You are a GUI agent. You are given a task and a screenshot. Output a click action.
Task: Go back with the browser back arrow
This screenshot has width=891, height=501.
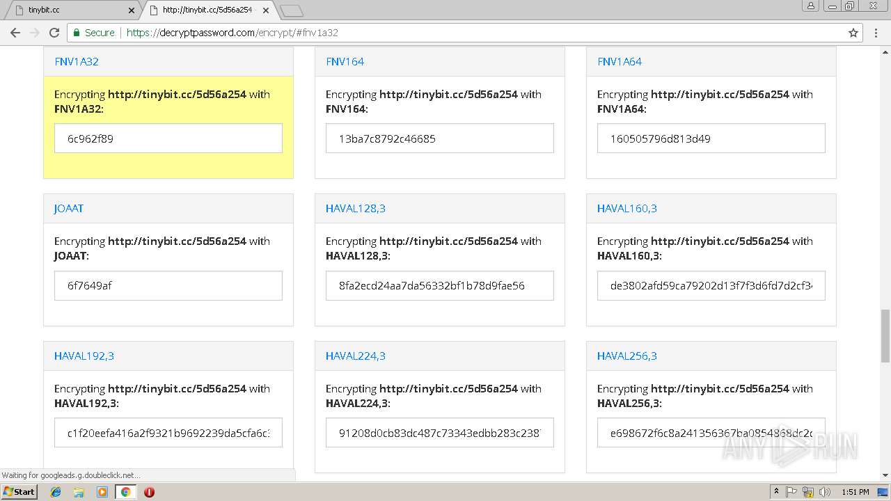click(15, 33)
